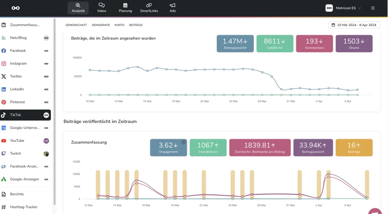Toggle the Beitragsansicht metric card
Image resolution: width=388 pixels, height=214 pixels.
[x=235, y=43]
